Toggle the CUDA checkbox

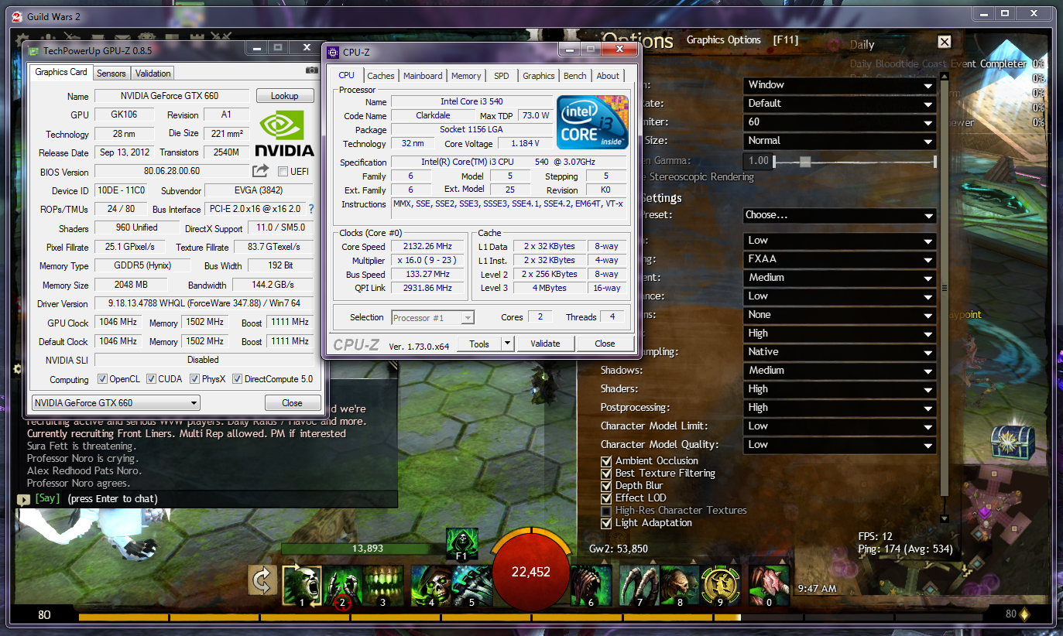coord(152,379)
